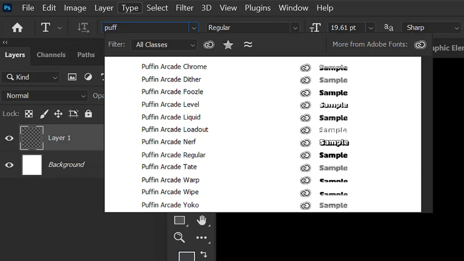Select the Type tool icon in options bar
The image size is (464, 261).
(x=46, y=28)
